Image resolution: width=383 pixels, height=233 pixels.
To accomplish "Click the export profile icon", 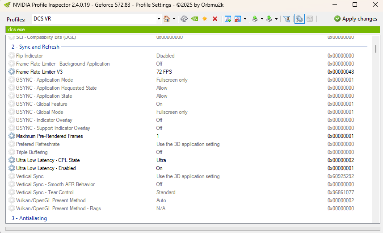I will pos(255,19).
